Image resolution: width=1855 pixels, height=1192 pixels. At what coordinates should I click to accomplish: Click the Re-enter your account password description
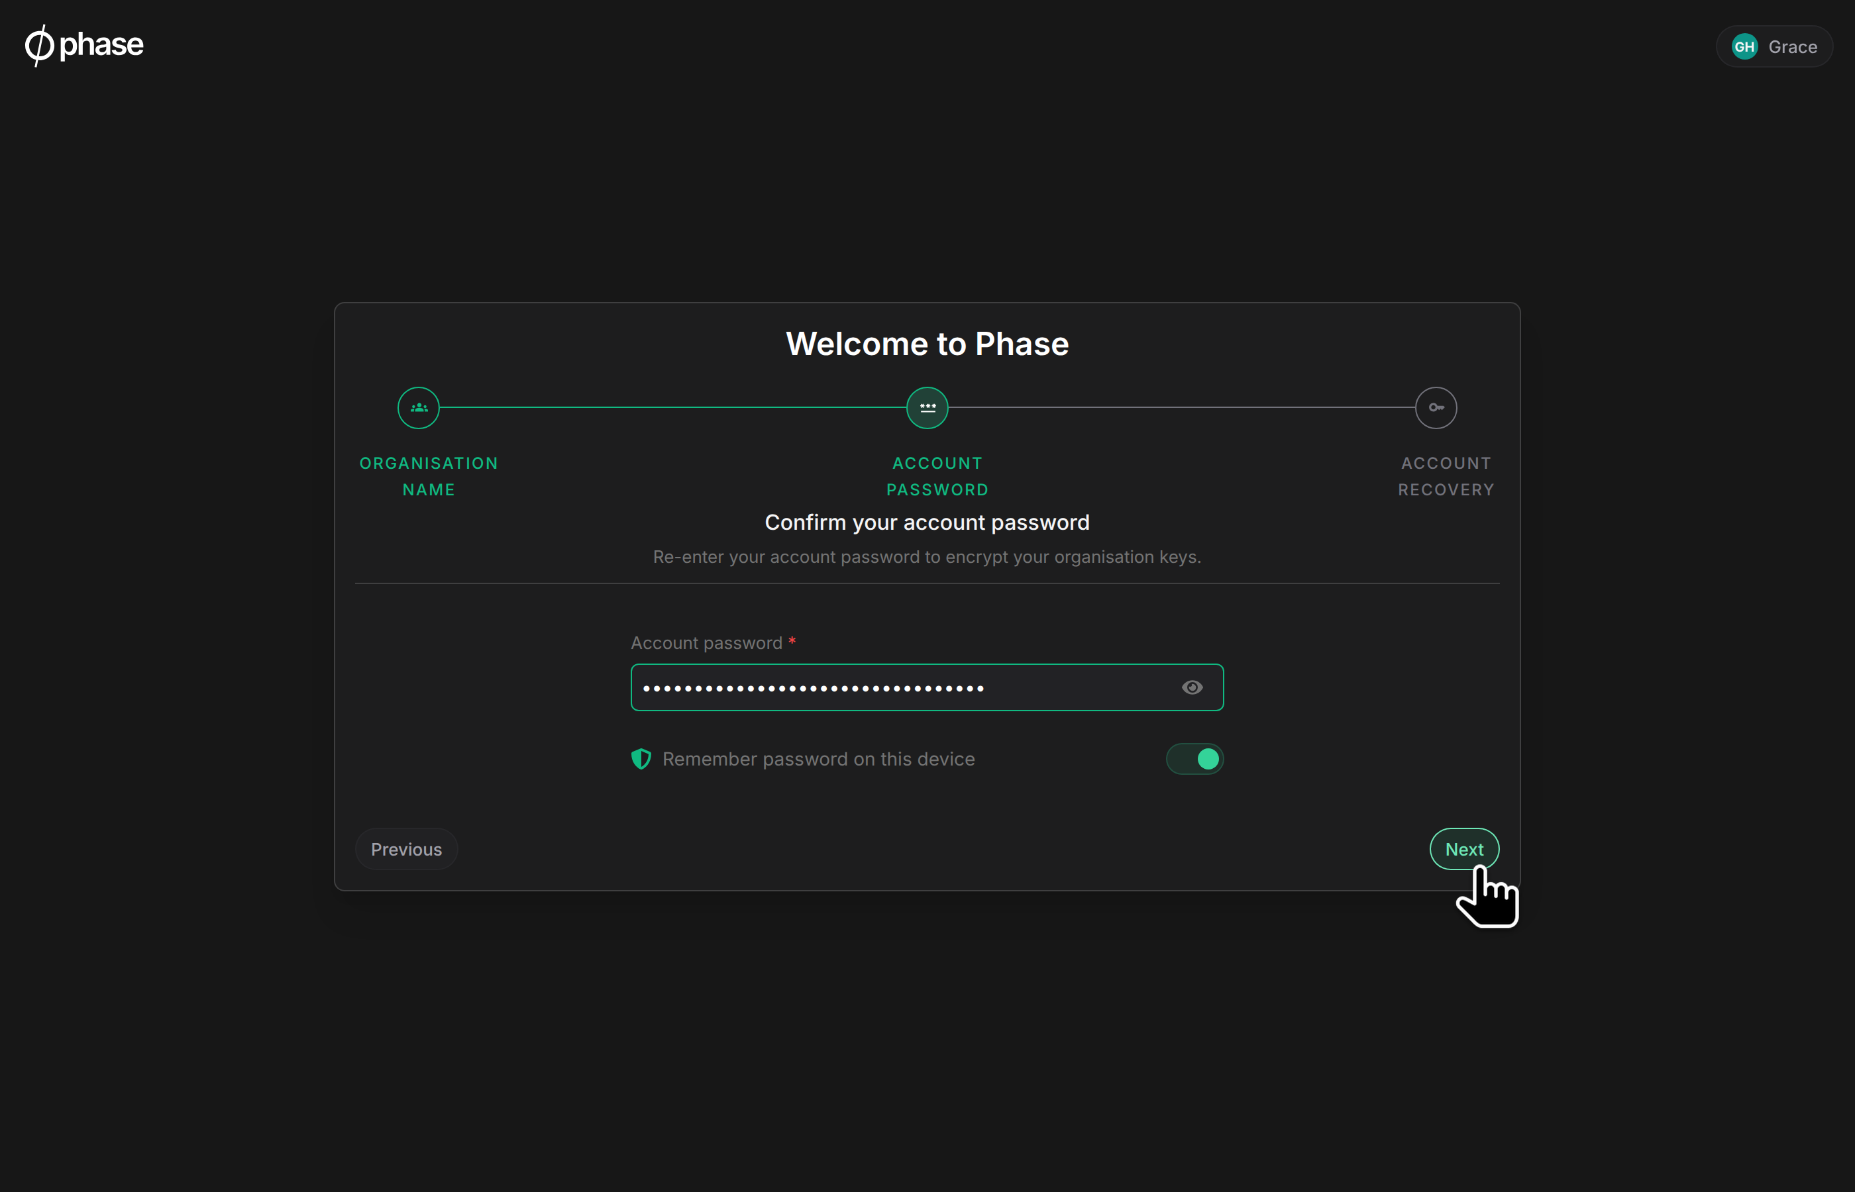click(927, 558)
